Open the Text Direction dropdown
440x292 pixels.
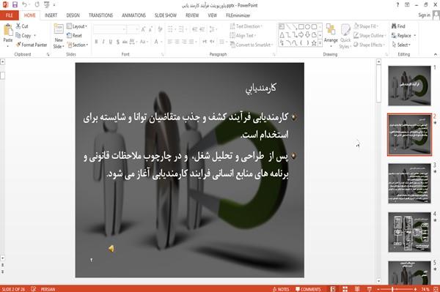pyautogui.click(x=246, y=26)
